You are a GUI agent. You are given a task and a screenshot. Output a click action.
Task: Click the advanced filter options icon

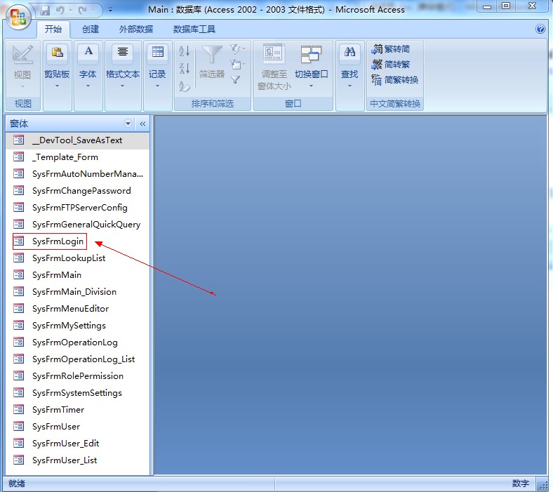tap(236, 64)
